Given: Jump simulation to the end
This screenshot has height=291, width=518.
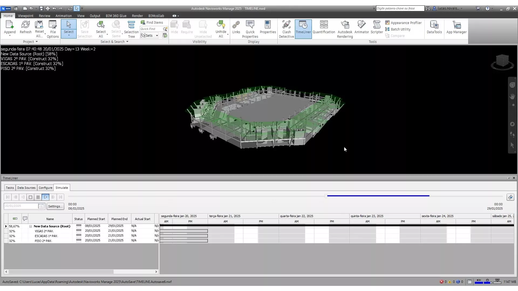Looking at the screenshot, I should click(x=61, y=197).
